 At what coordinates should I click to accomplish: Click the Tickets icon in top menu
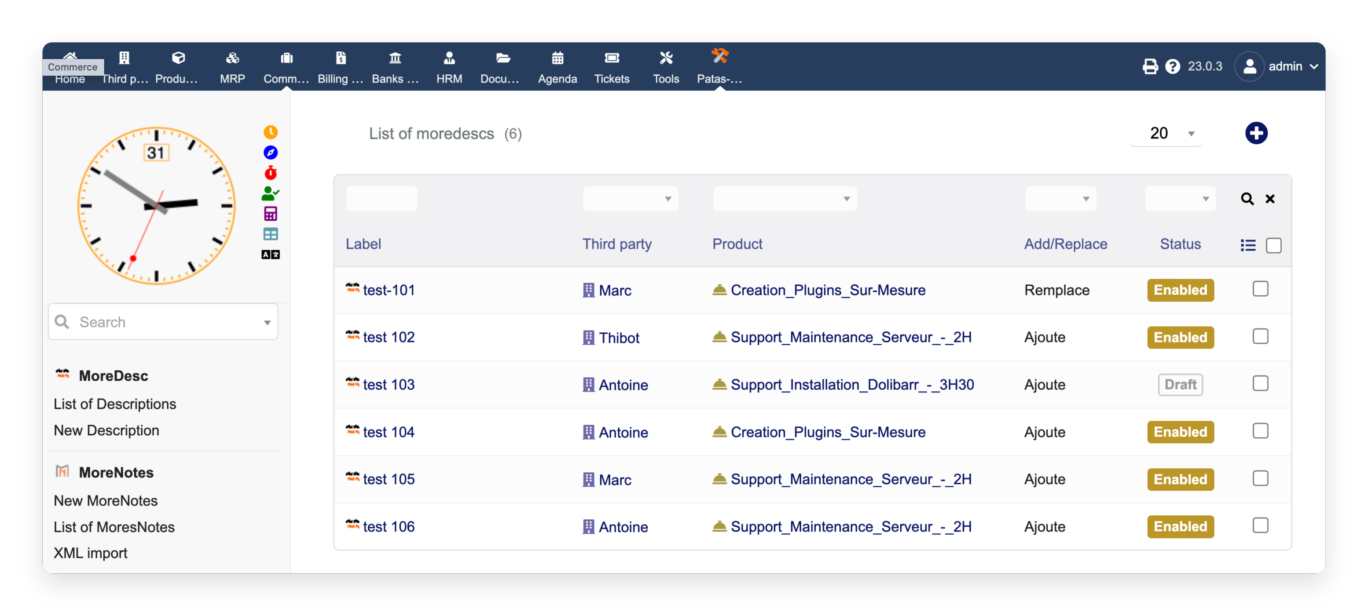(x=612, y=58)
